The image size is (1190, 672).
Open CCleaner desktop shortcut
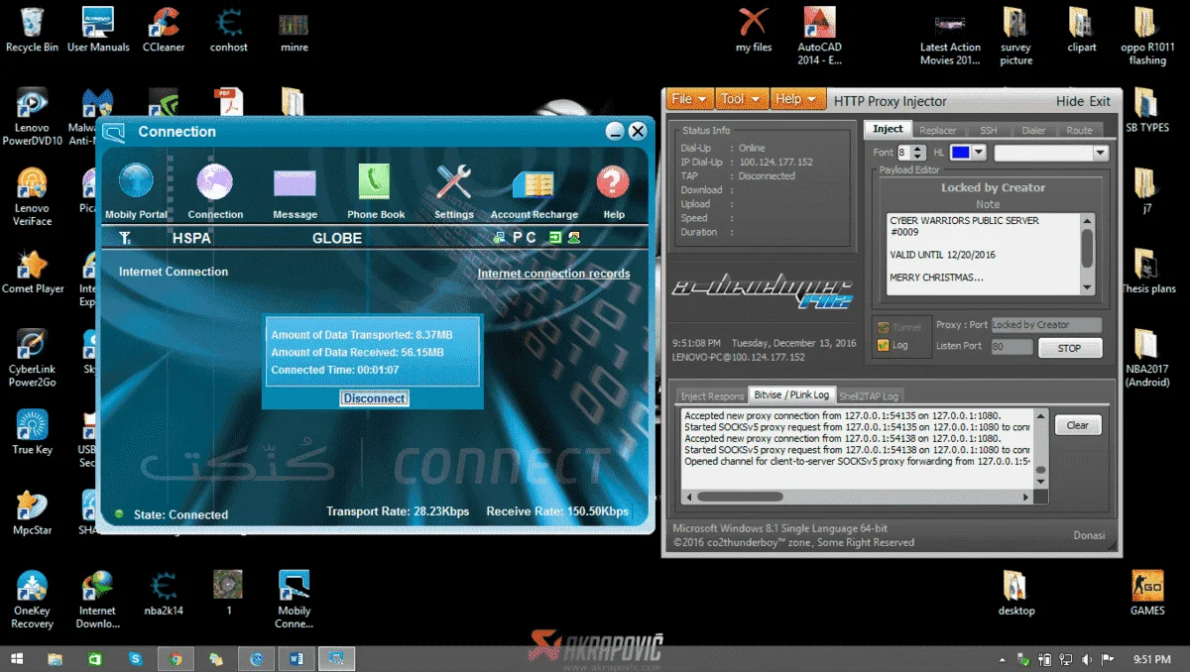pos(164,30)
